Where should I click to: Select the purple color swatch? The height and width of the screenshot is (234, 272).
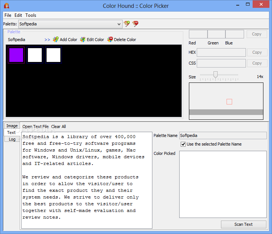tap(16, 55)
